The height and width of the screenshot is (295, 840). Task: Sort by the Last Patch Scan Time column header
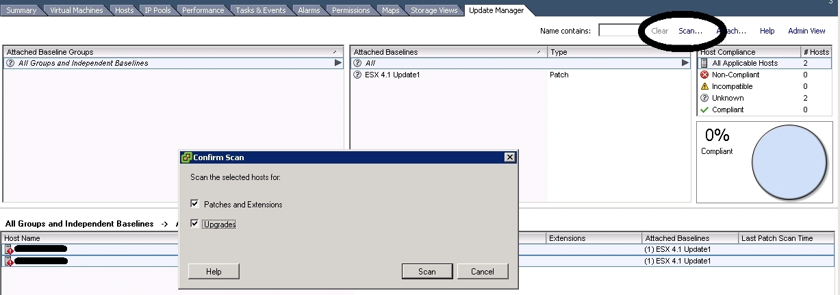point(786,238)
